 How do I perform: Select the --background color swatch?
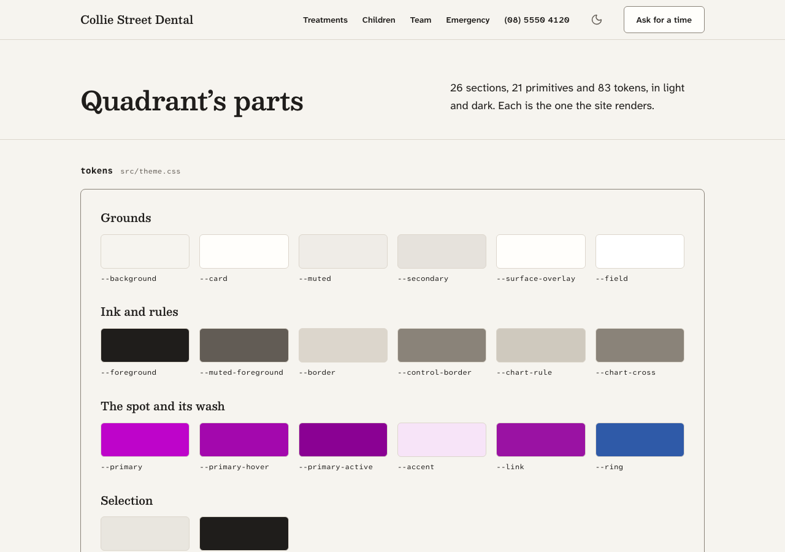145,251
